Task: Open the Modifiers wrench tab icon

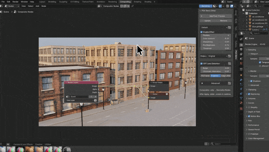Action: pyautogui.click(x=241, y=80)
